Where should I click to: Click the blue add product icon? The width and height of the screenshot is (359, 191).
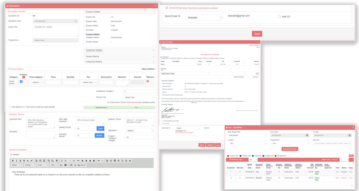21,82
